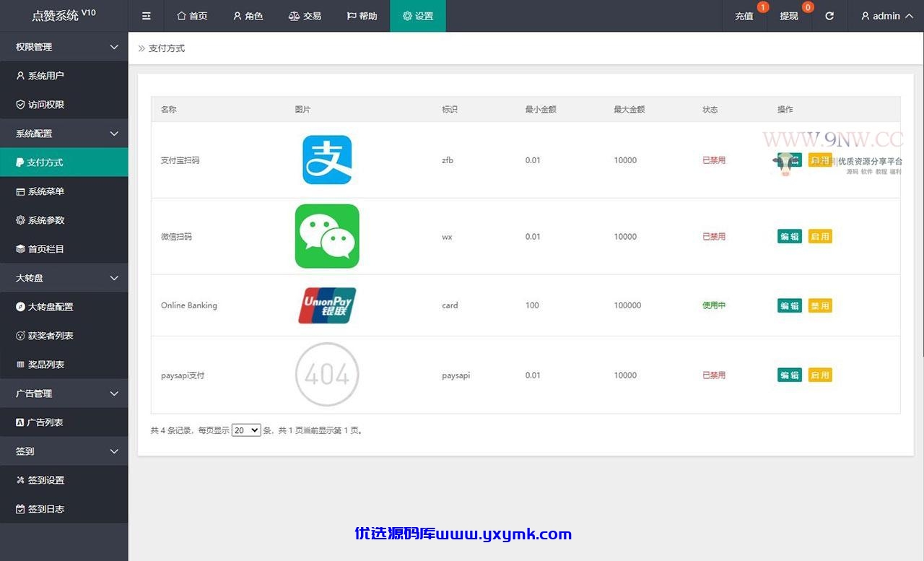
Task: Open 广告列表 in the sidebar
Action: [x=64, y=422]
